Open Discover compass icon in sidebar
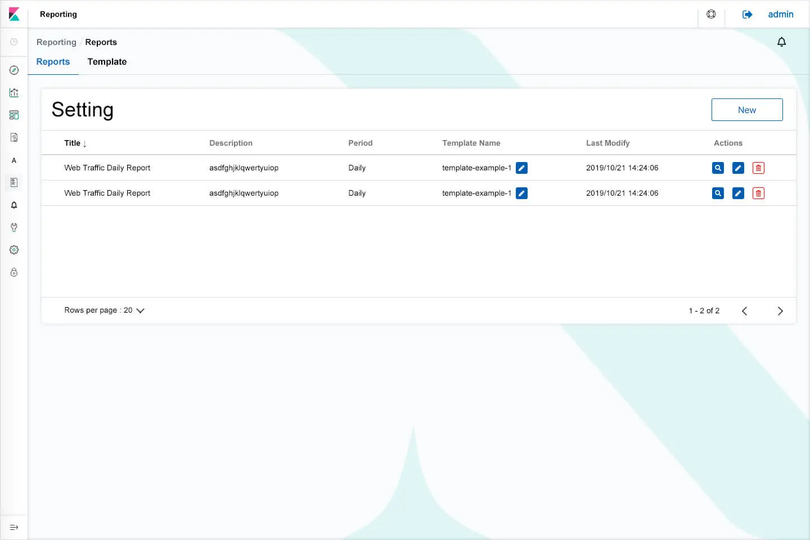 coord(14,70)
